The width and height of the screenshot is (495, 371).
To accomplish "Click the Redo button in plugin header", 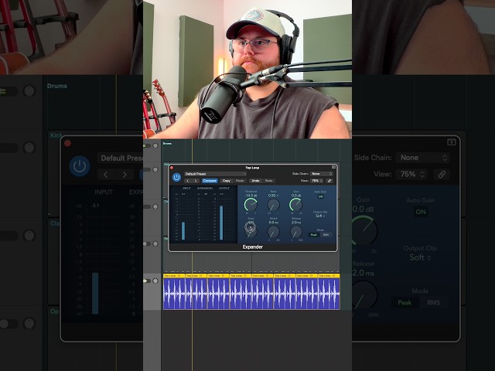I will click(268, 181).
